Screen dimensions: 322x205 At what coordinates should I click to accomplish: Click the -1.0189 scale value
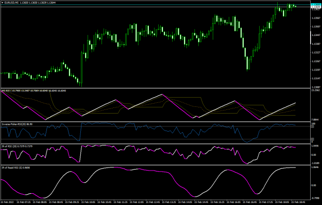point(316,163)
